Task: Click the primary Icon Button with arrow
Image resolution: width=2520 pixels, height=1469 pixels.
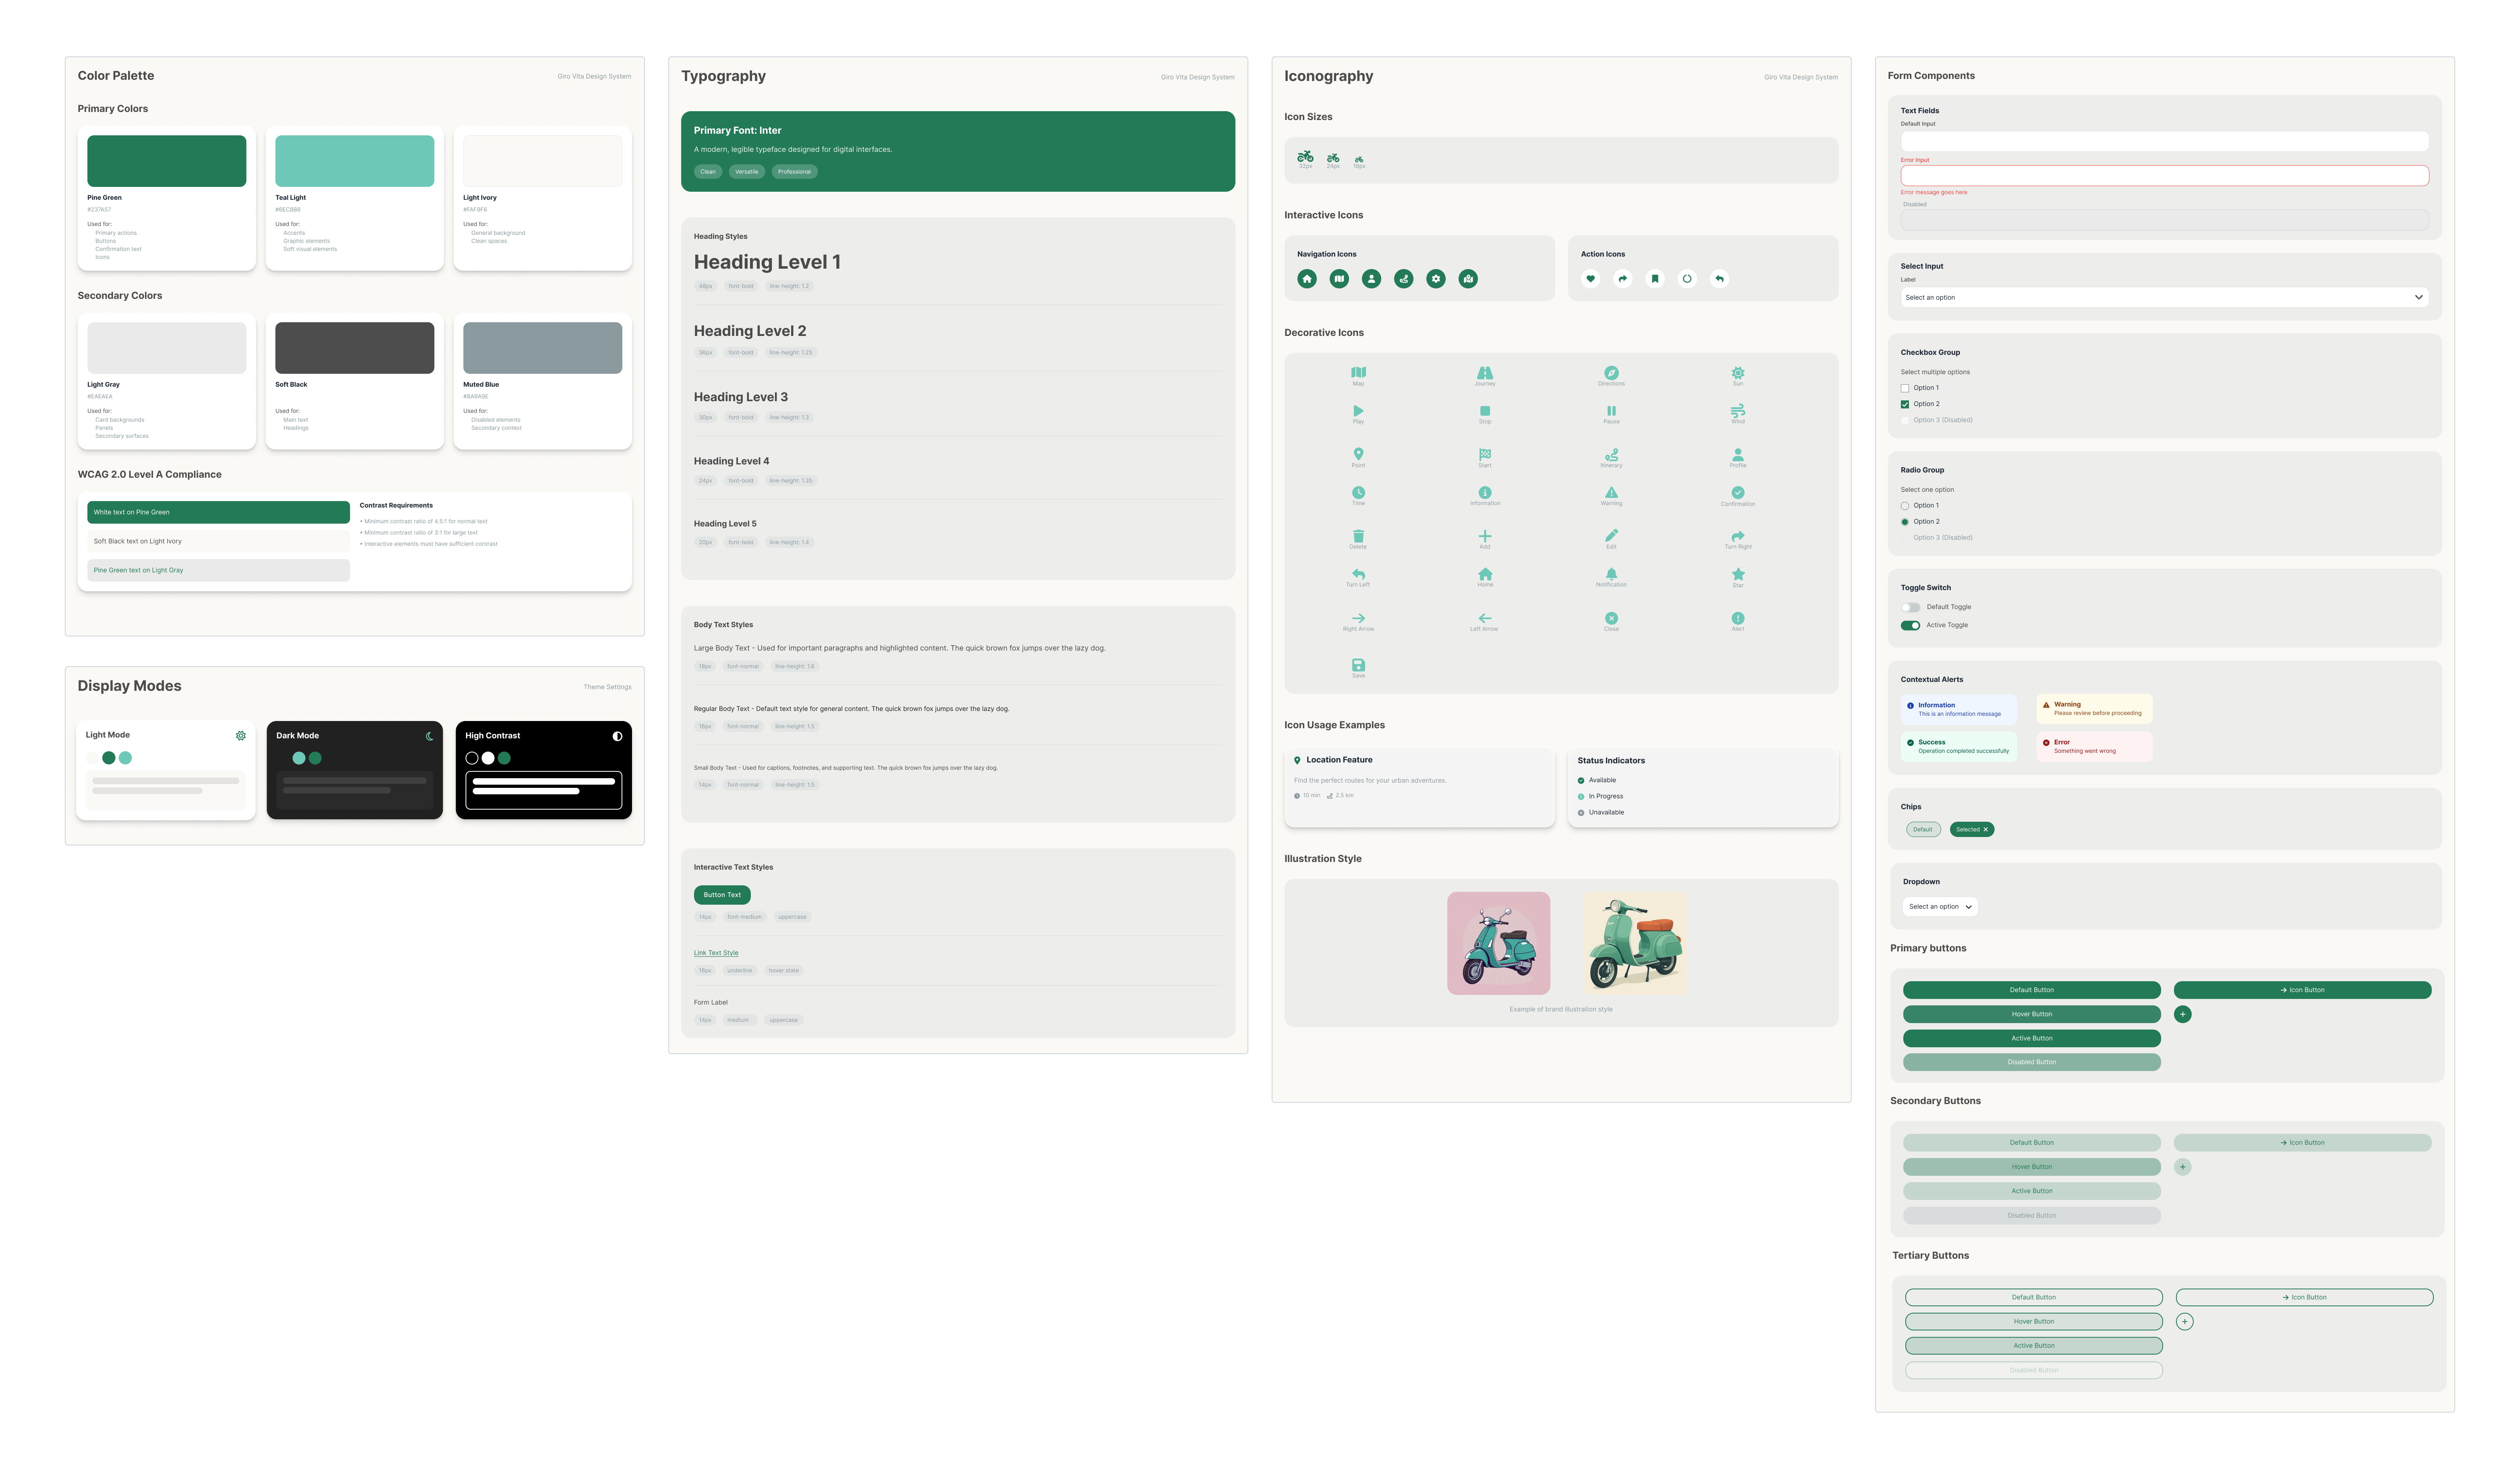Action: [2303, 990]
